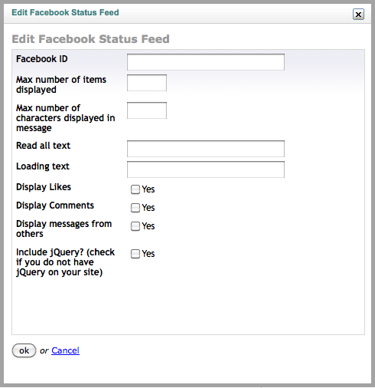This screenshot has width=375, height=388.
Task: Click the dialog title bar text
Action: point(65,12)
